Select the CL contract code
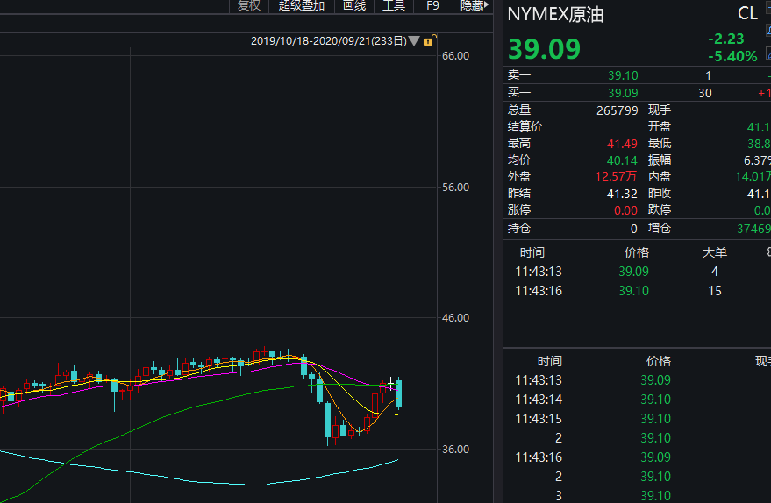The image size is (771, 503). (747, 13)
